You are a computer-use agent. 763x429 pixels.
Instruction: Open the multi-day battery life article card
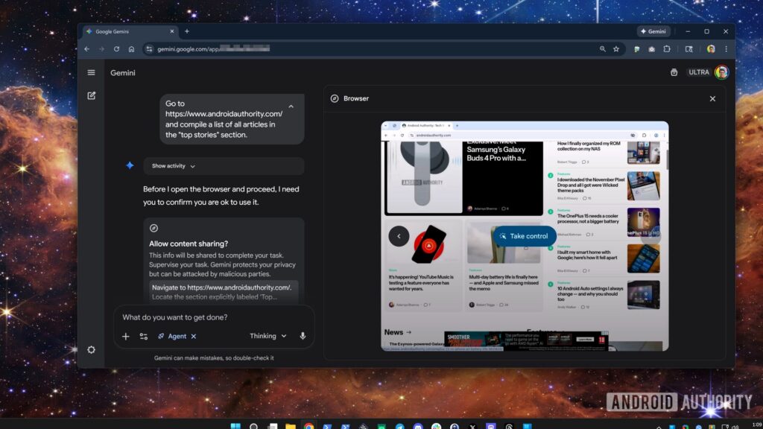tap(504, 266)
